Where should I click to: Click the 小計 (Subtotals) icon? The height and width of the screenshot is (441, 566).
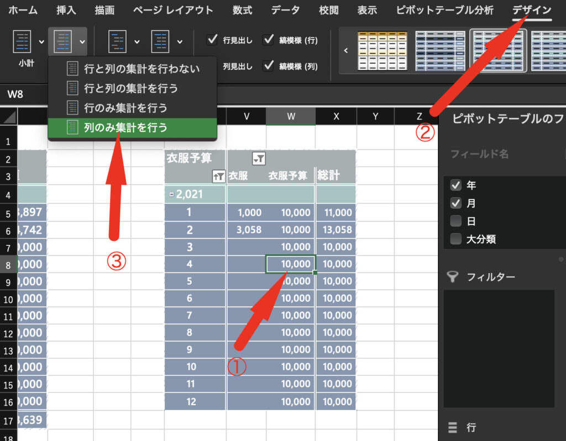22,42
